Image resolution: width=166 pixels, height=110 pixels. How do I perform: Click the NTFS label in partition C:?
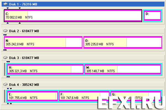coord(29,17)
